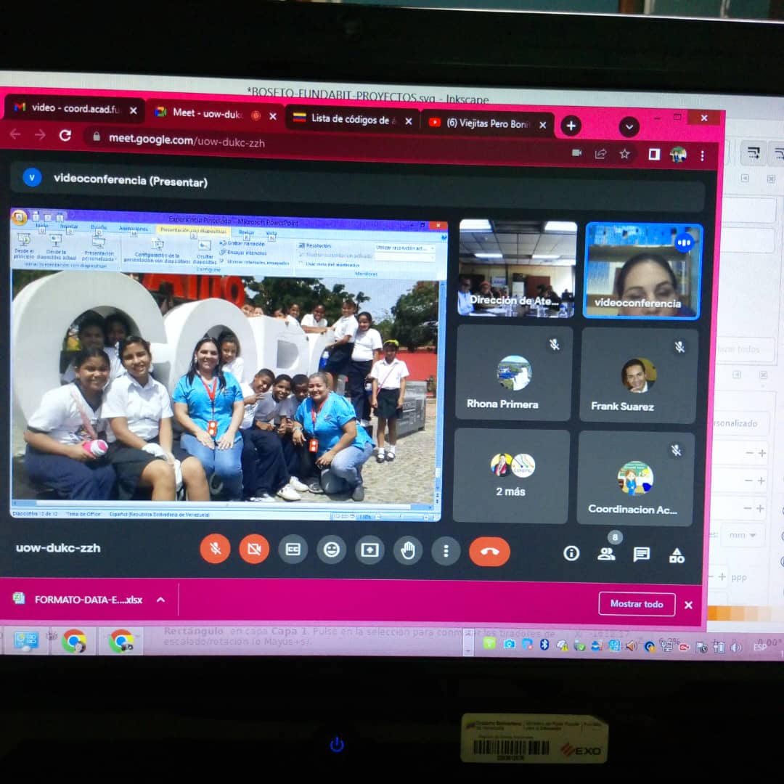The height and width of the screenshot is (784, 784).
Task: Click the uow-dukc-zzh meeting code
Action: [x=58, y=547]
